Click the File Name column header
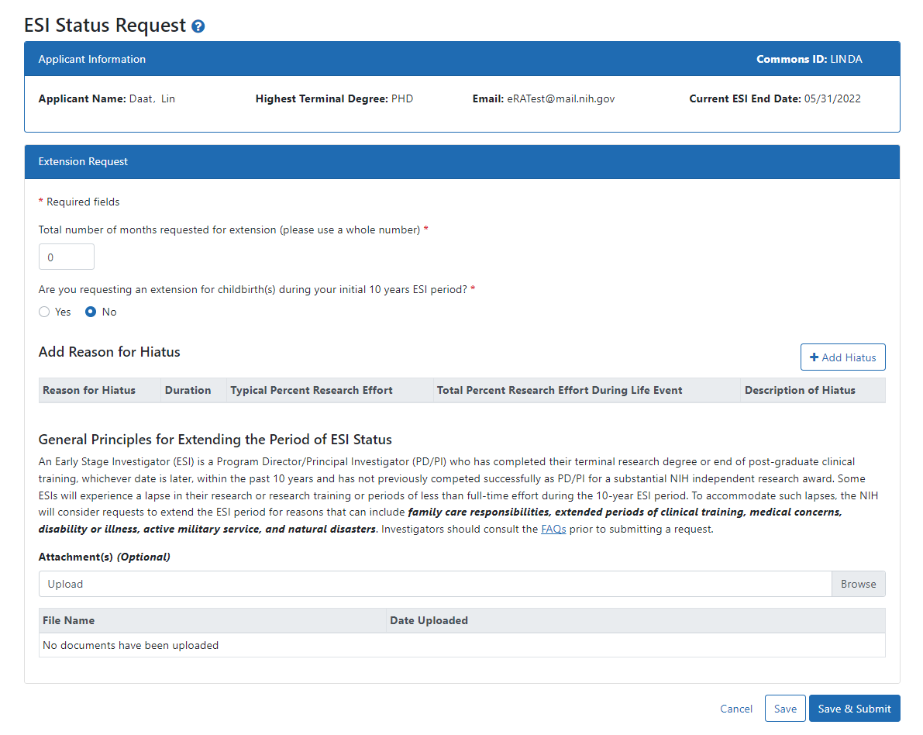The image size is (923, 735). tap(212, 621)
